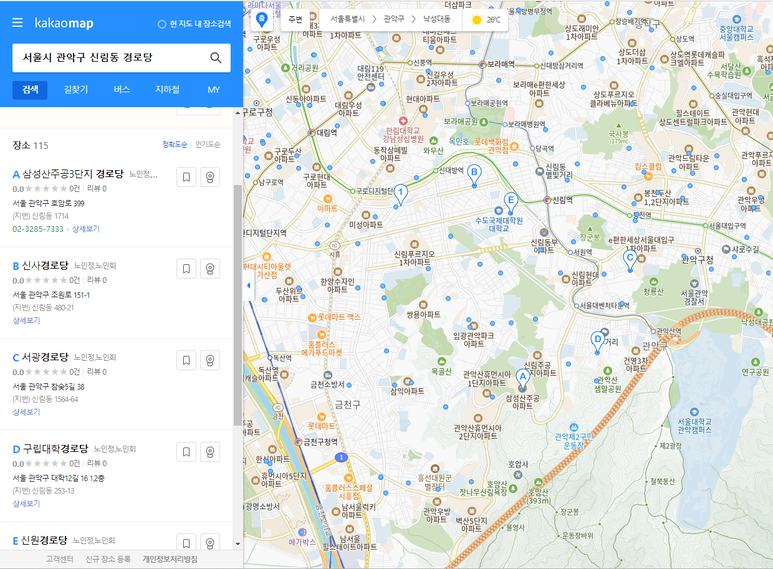Viewport: 773px width, 569px height.
Task: Show 신원경로당 location pin
Action: click(210, 542)
